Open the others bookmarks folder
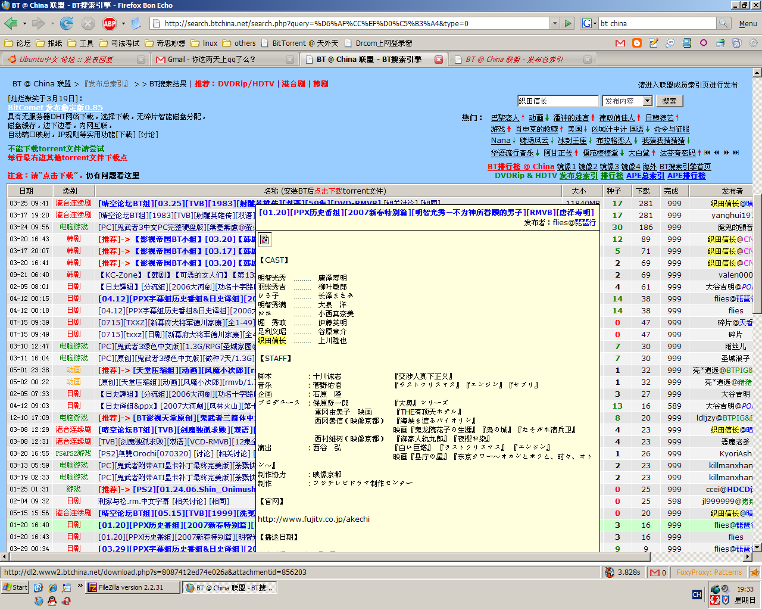The width and height of the screenshot is (762, 610). (x=239, y=43)
